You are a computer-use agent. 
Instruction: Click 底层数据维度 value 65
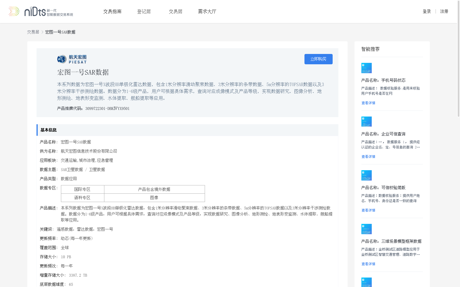click(x=71, y=284)
